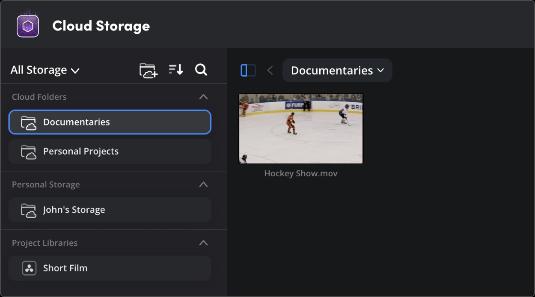Collapse the Project Libraries section
Viewport: 535px width, 297px height.
click(x=204, y=243)
